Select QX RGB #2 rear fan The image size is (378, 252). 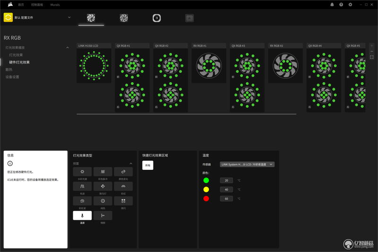coord(171,95)
